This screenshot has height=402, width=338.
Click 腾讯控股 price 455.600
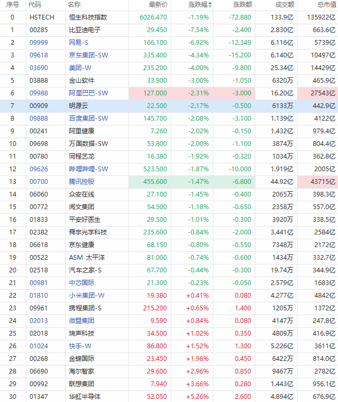point(155,182)
